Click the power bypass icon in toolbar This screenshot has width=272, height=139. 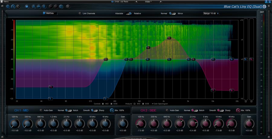[8, 7]
